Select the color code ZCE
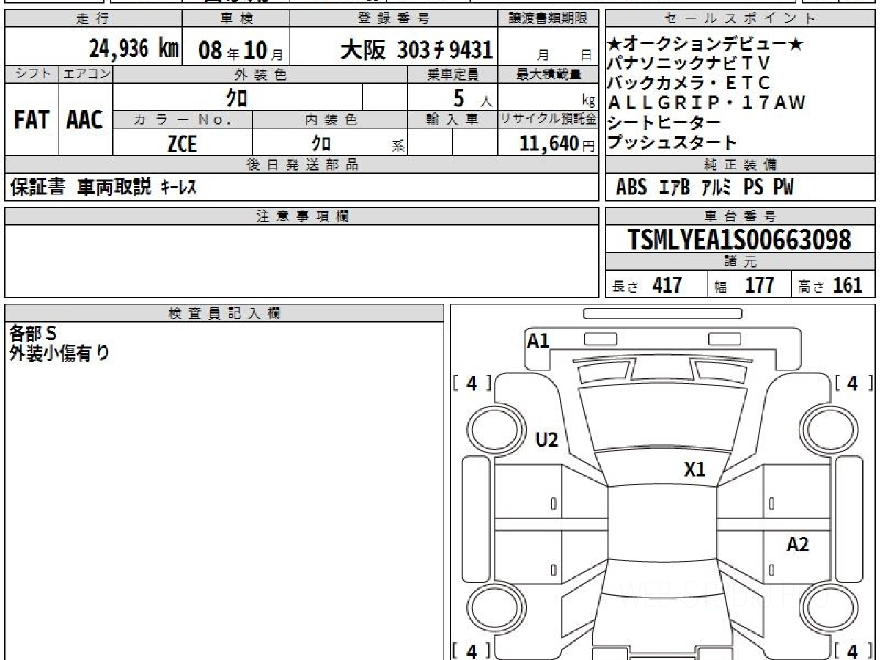 [182, 143]
